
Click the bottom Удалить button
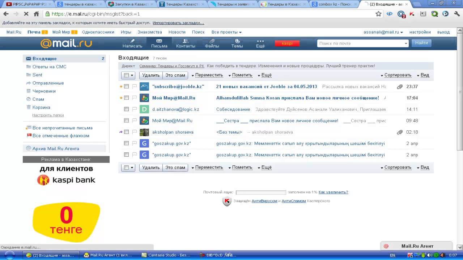click(151, 168)
